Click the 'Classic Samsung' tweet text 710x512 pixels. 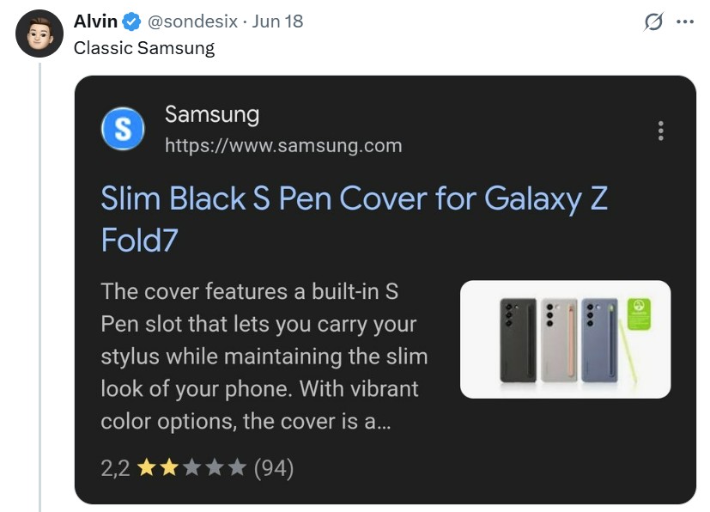point(144,48)
